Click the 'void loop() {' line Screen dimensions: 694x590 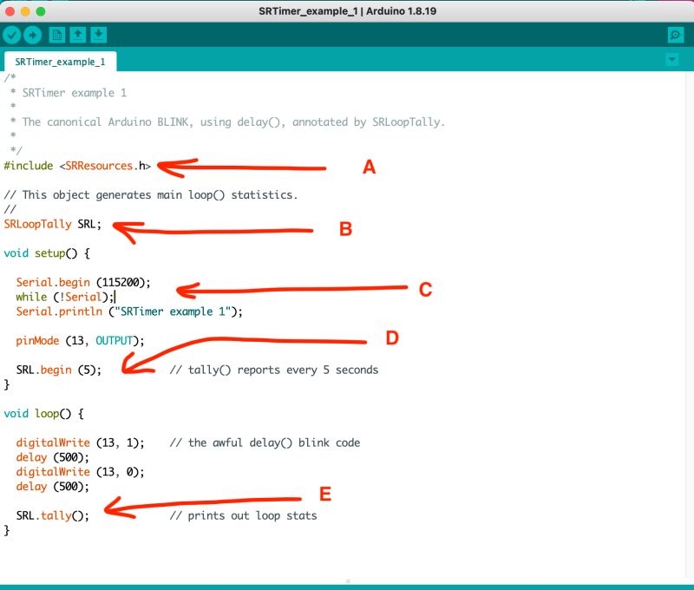point(44,413)
